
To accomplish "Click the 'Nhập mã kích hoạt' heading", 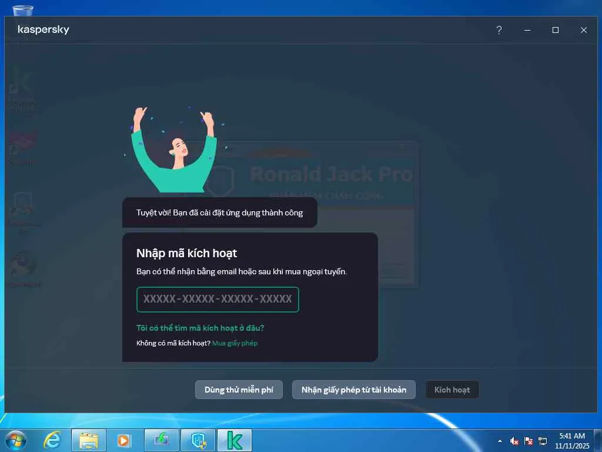I will coord(186,253).
